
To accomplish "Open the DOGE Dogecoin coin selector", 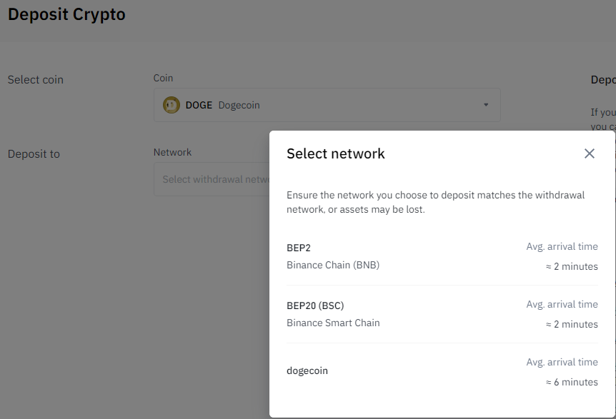I will click(327, 105).
